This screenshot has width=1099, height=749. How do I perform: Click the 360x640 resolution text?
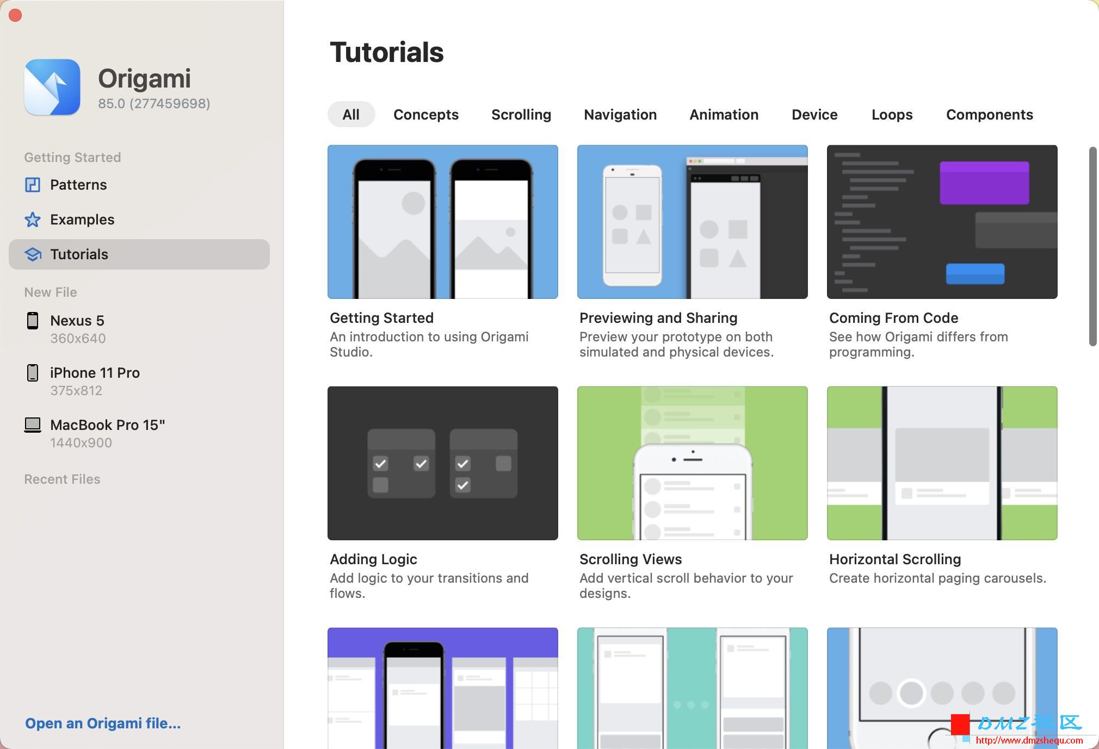[x=78, y=339]
